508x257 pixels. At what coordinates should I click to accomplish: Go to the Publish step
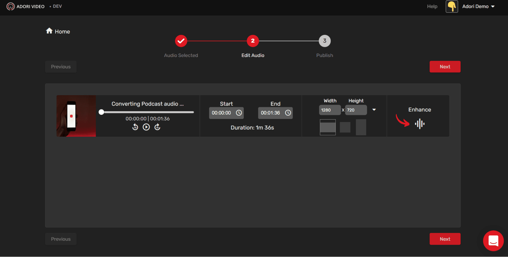325,41
